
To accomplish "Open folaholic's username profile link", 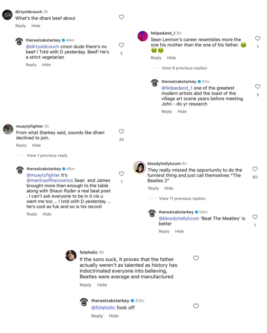I will tap(88, 252).
